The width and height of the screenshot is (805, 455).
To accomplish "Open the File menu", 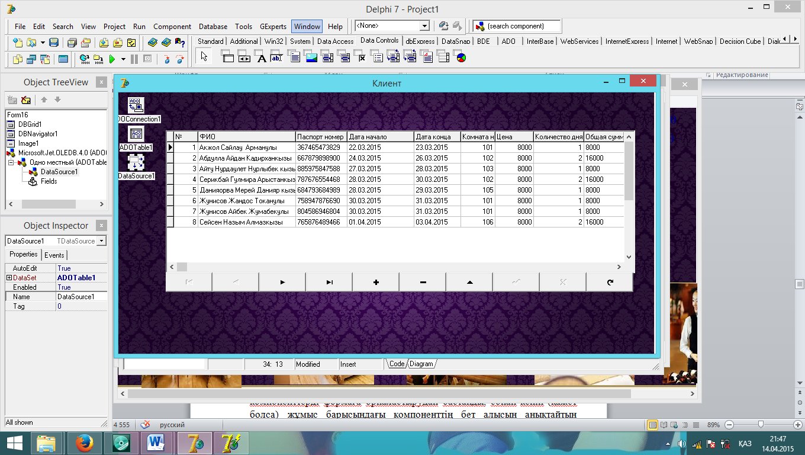I will point(20,27).
